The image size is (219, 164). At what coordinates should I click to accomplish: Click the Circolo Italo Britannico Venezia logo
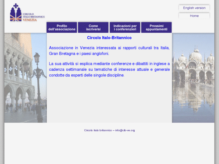(27, 12)
